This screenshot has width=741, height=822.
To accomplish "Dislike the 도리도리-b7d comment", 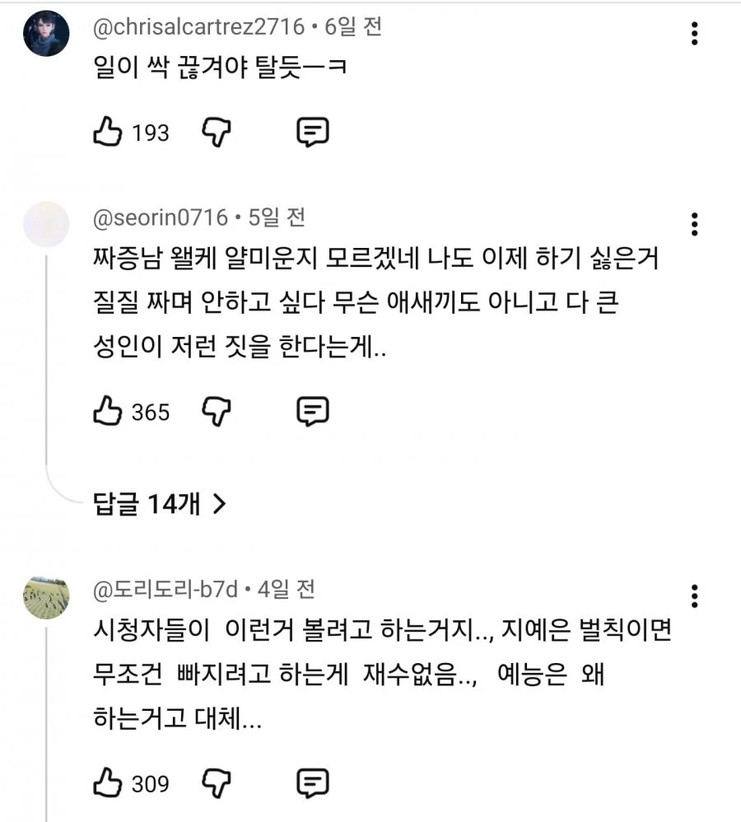I will [217, 783].
